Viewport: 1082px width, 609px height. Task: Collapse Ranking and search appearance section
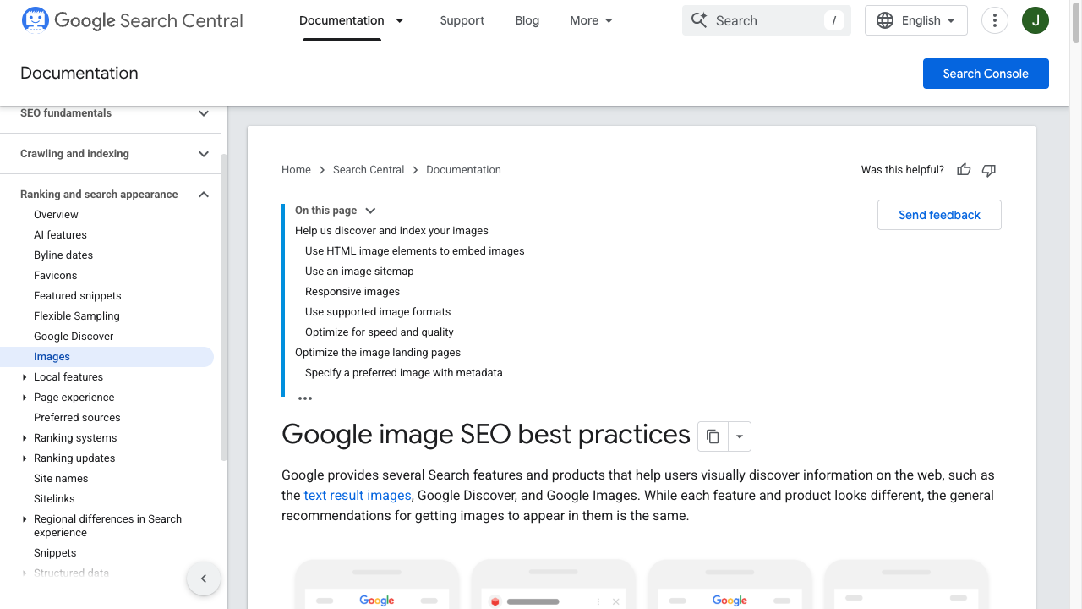pyautogui.click(x=204, y=195)
